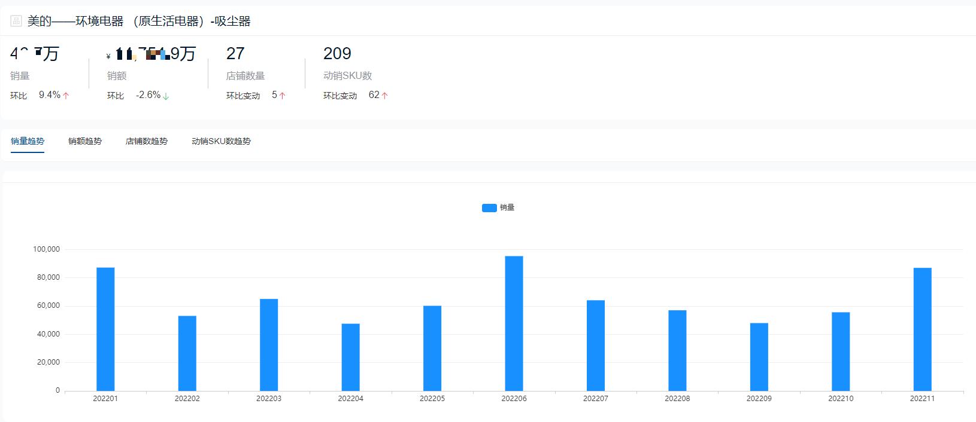Open the 动销SKU数趋势 tab
976x422 pixels.
pos(221,141)
